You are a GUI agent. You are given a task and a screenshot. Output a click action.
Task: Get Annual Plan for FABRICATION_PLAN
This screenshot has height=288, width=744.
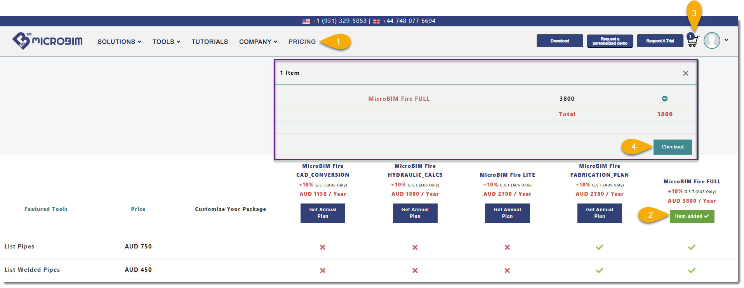(600, 213)
